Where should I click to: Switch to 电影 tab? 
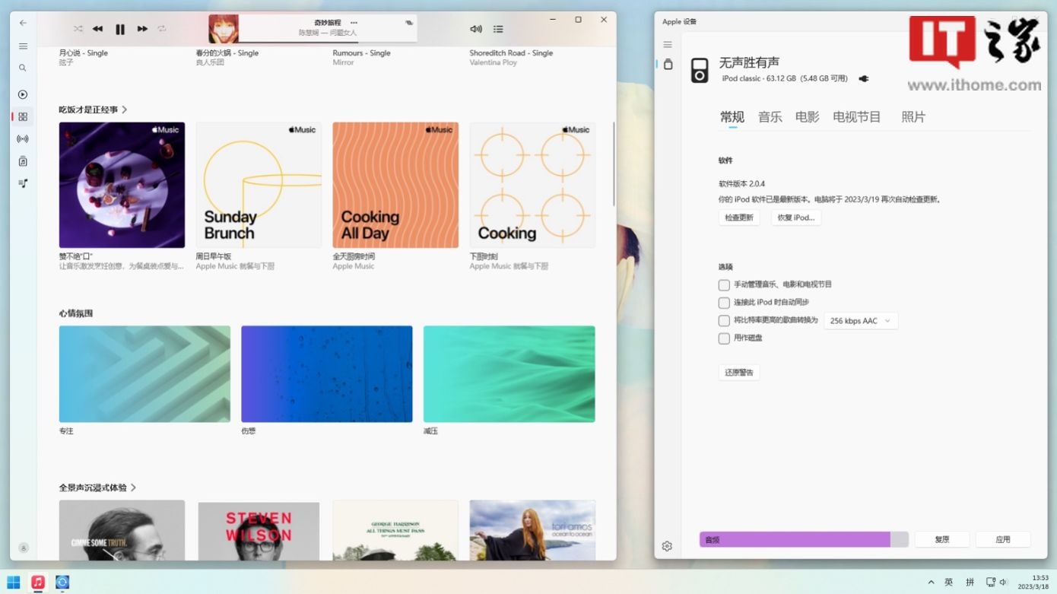(808, 117)
